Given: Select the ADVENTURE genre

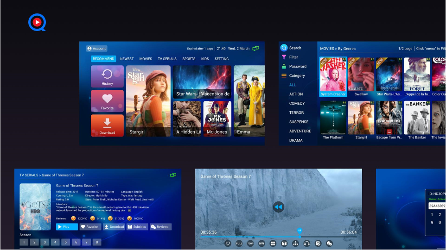Looking at the screenshot, I should (300, 131).
